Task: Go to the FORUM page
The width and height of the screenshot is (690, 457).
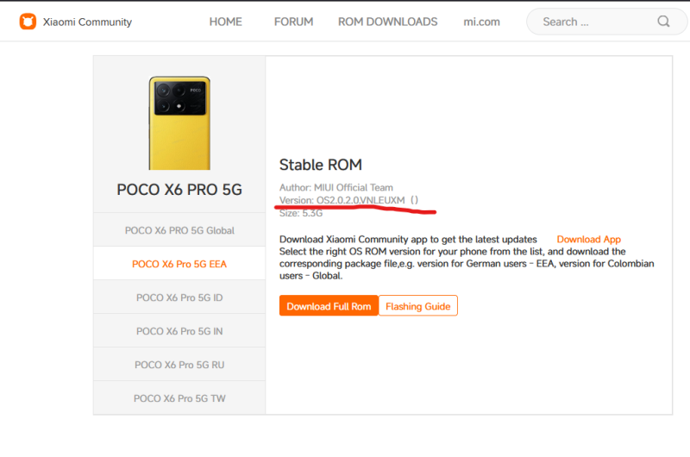Action: [293, 22]
